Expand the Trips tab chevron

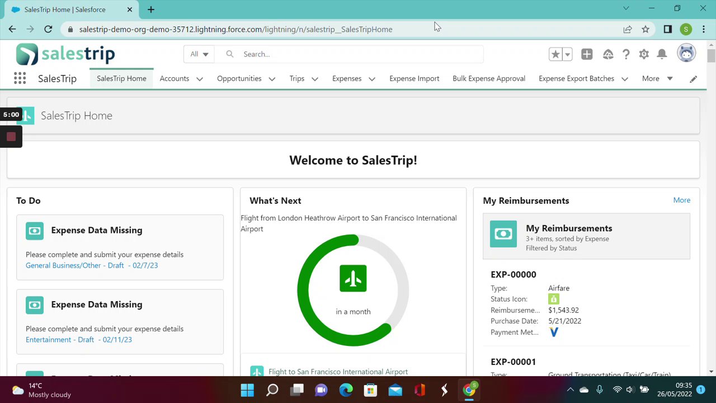coord(315,79)
